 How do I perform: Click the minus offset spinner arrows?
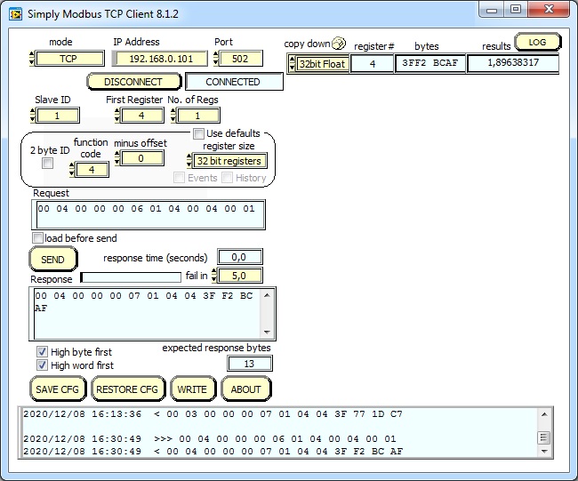point(117,158)
